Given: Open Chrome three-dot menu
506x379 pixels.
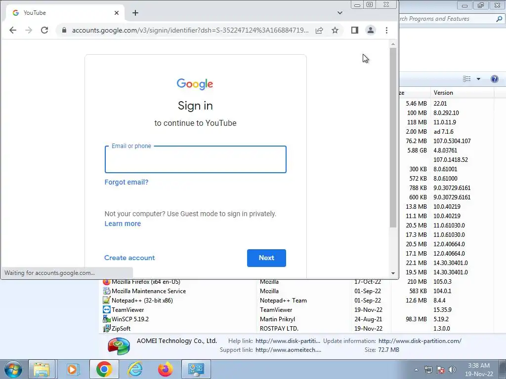Looking at the screenshot, I should click(x=386, y=30).
